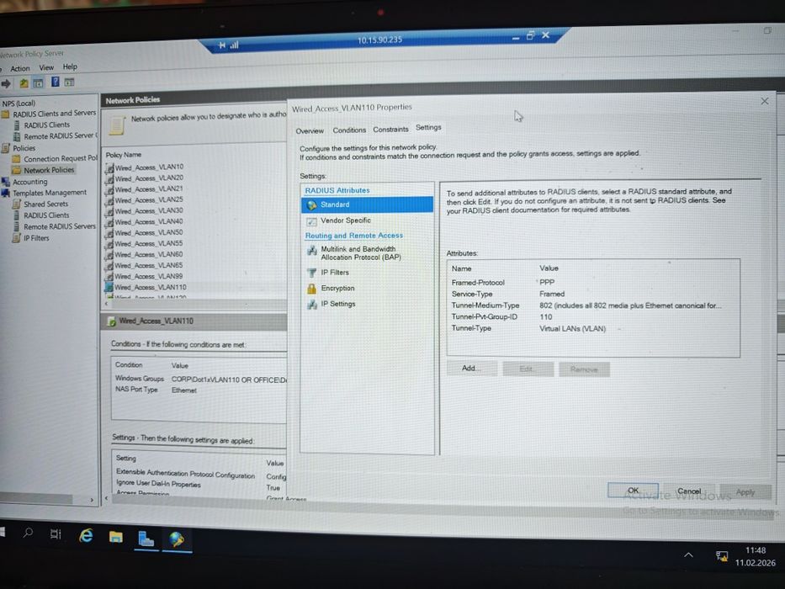
Task: Select policy Wired_Access_VLAN99
Action: point(149,276)
